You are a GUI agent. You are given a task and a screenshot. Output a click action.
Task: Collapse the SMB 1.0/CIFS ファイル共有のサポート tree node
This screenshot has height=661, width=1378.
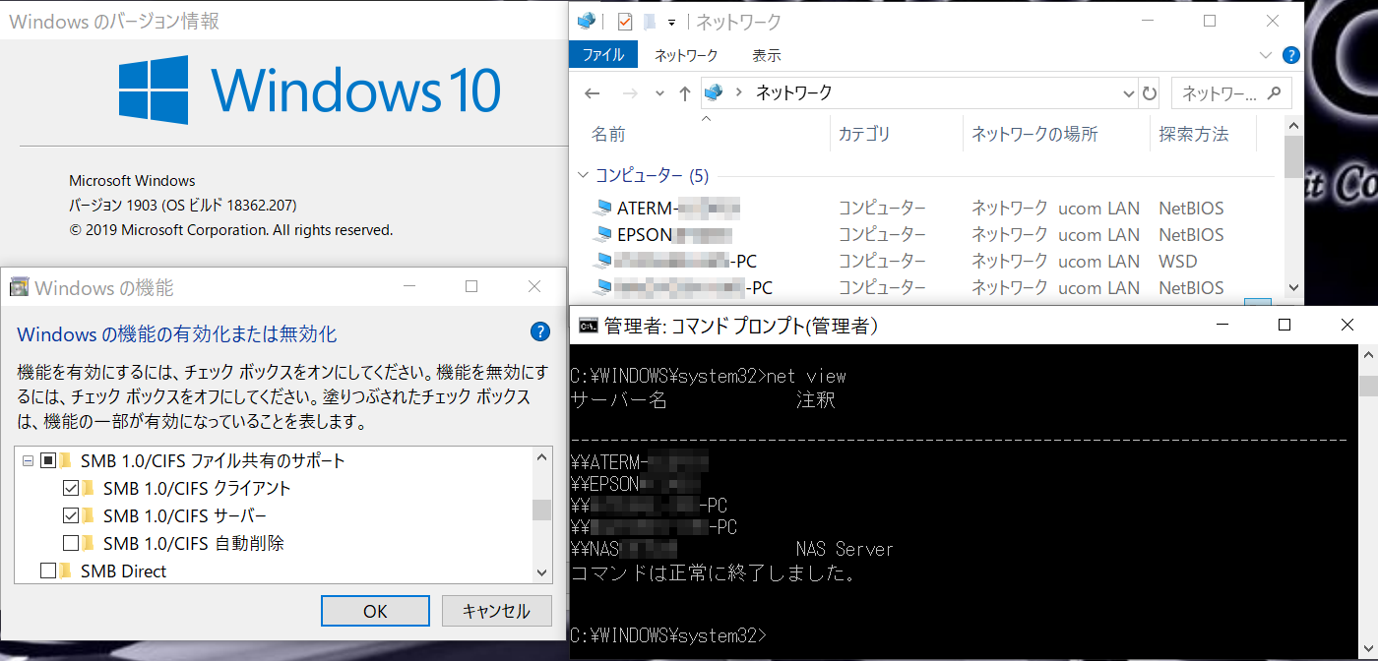point(28,460)
